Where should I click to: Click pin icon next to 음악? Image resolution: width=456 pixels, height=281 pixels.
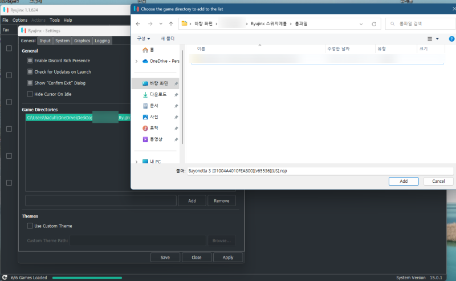click(176, 129)
